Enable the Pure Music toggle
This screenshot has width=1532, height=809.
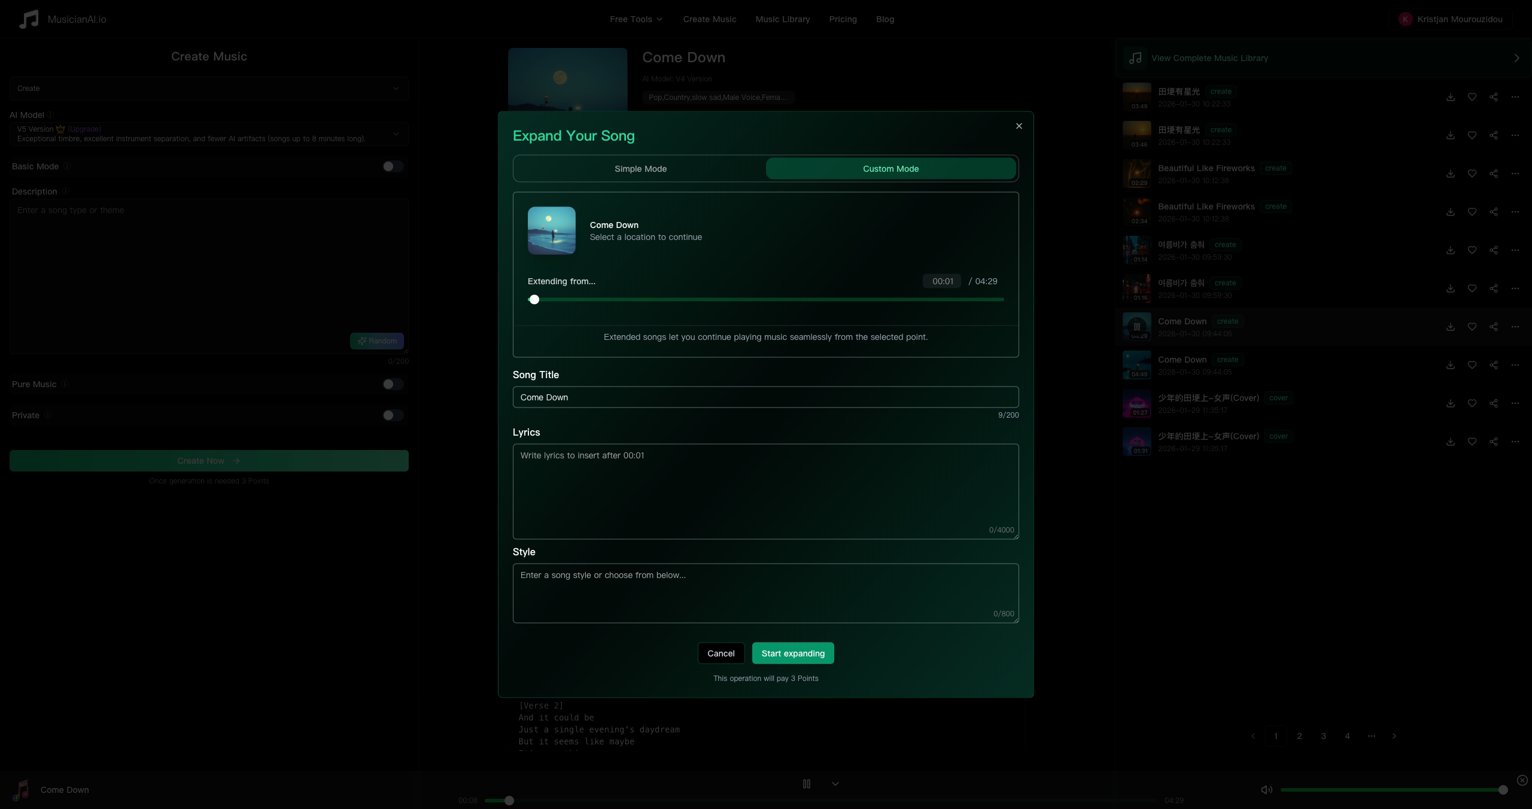(393, 384)
